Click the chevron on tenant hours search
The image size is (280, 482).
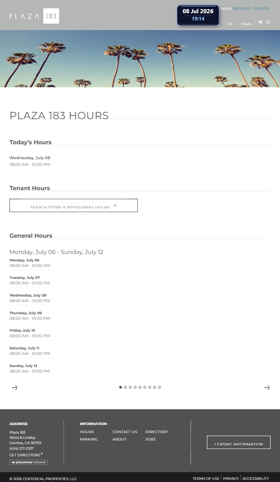pyautogui.click(x=115, y=206)
